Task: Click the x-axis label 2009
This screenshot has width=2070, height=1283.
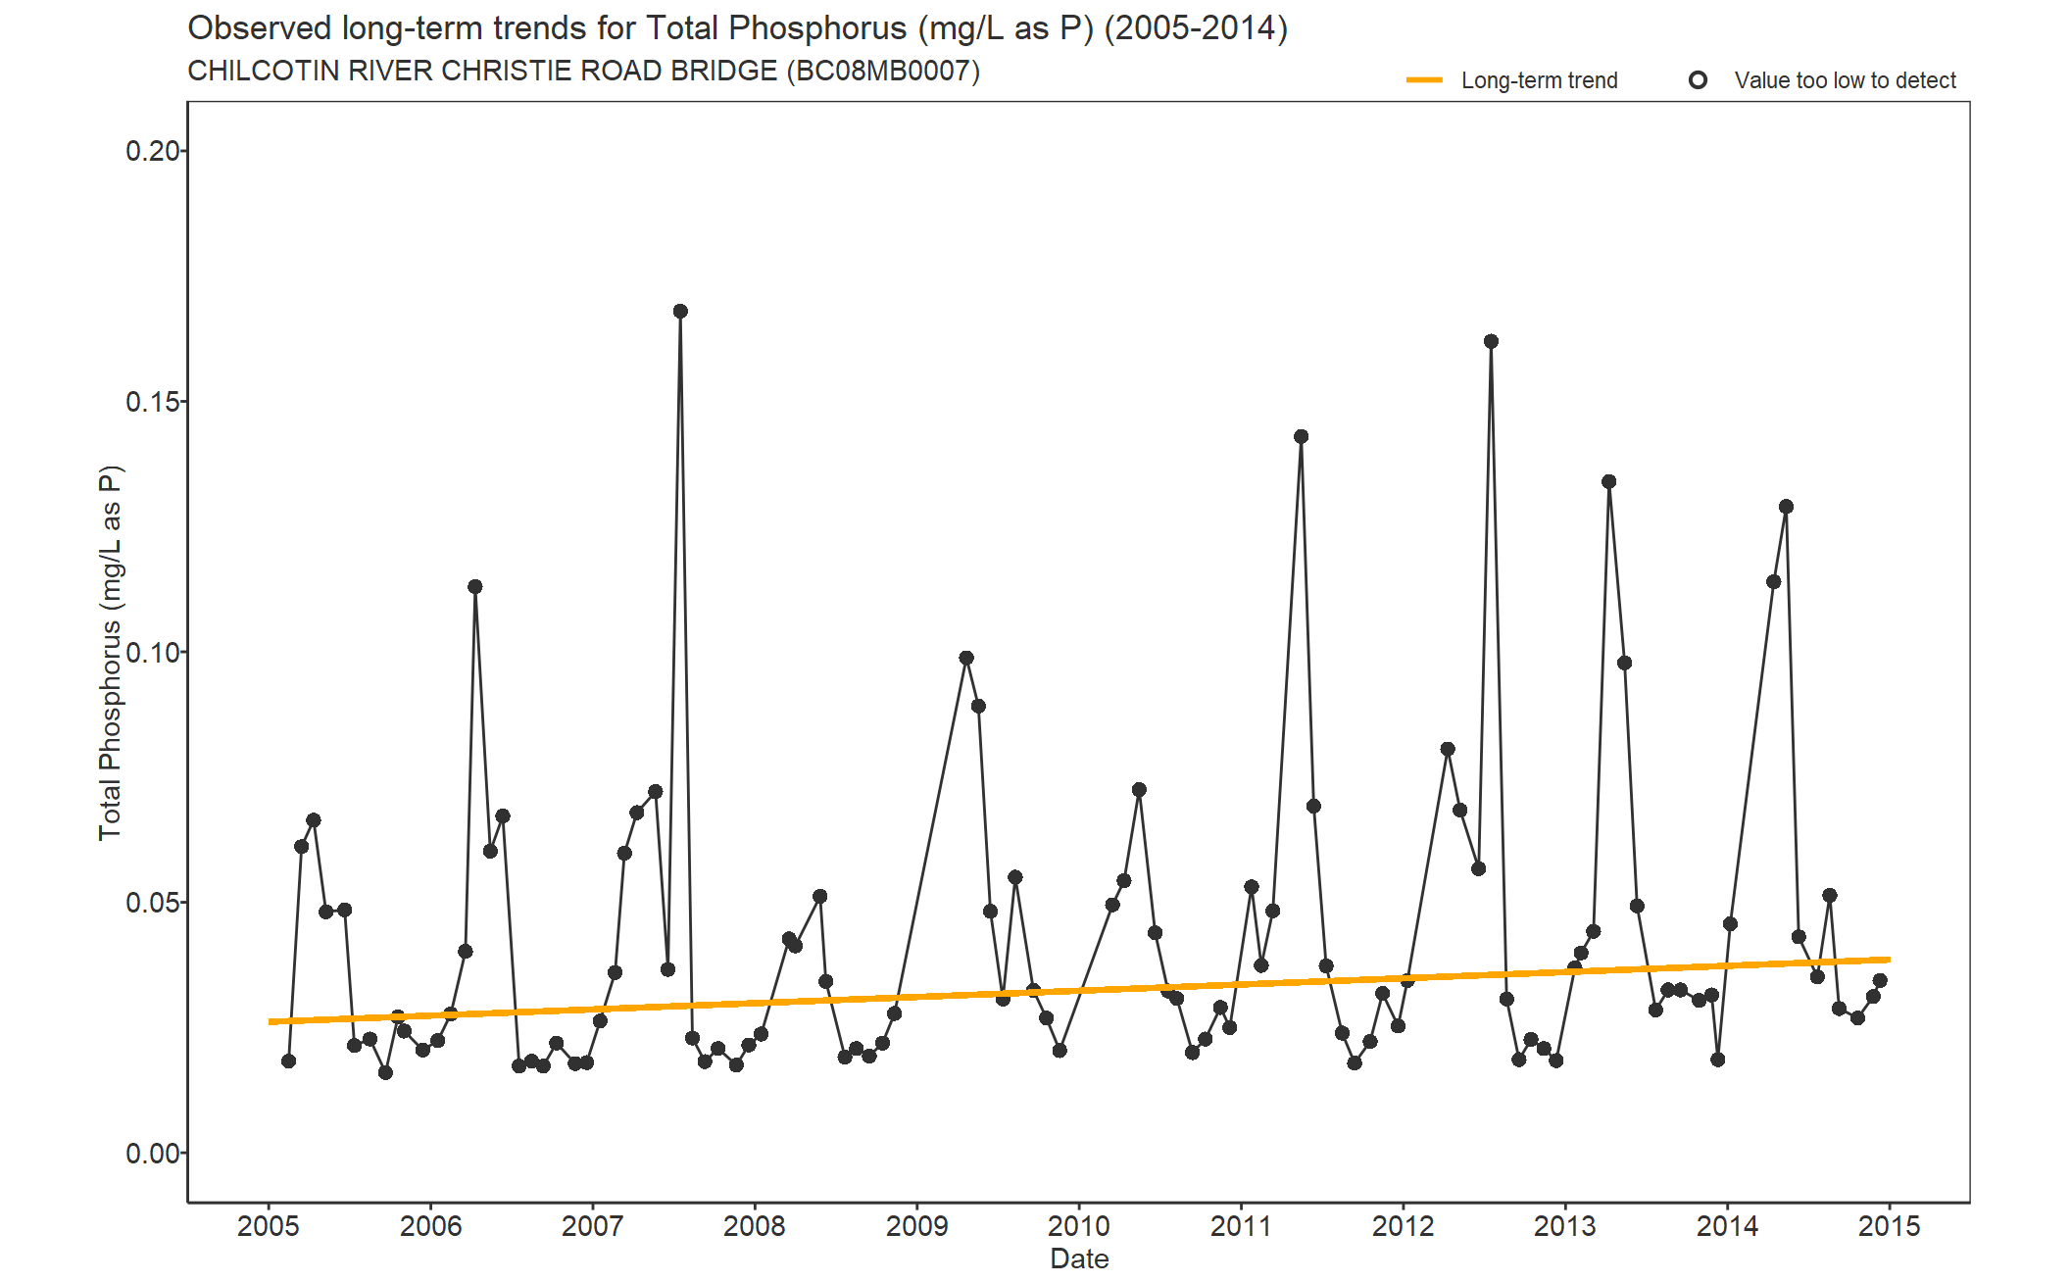Action: coord(916,1226)
